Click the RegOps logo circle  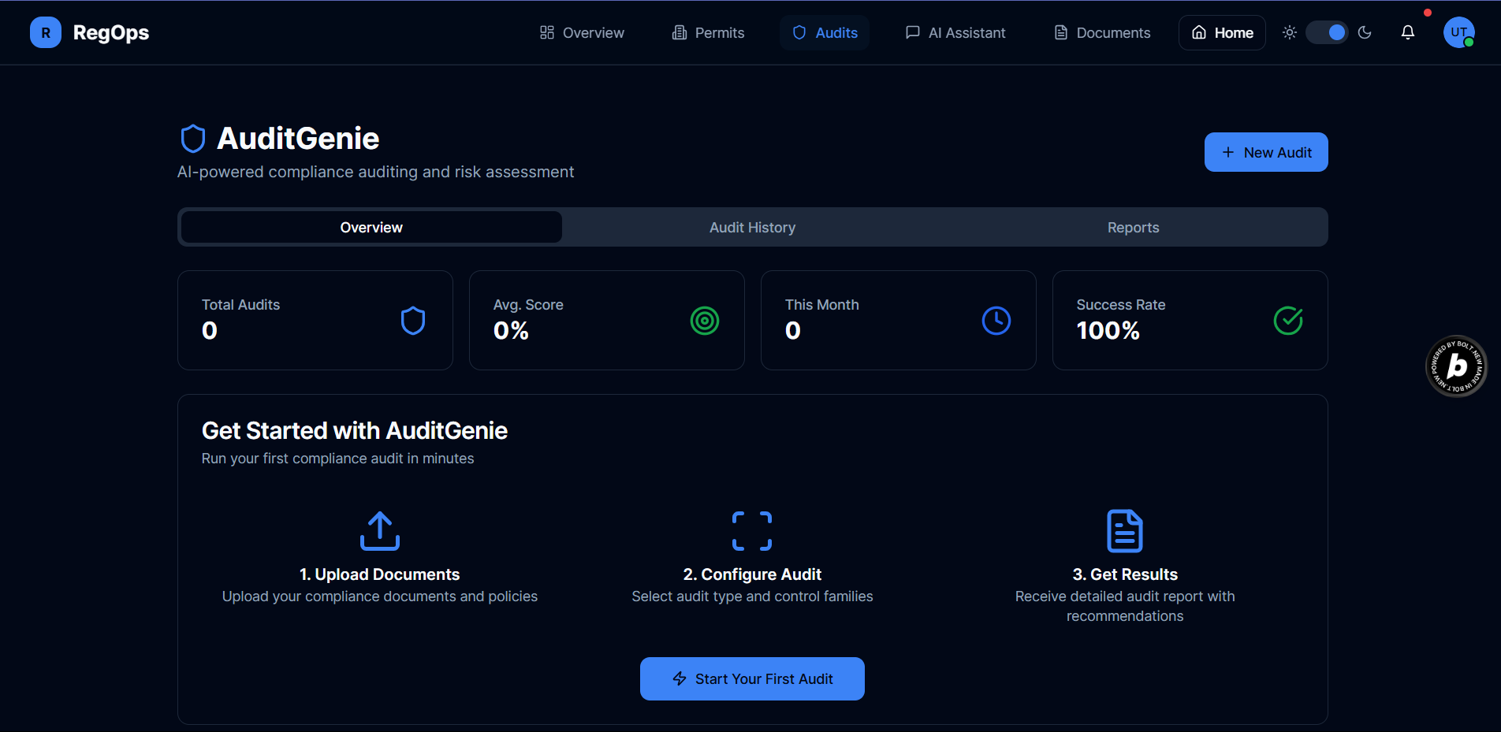point(45,32)
